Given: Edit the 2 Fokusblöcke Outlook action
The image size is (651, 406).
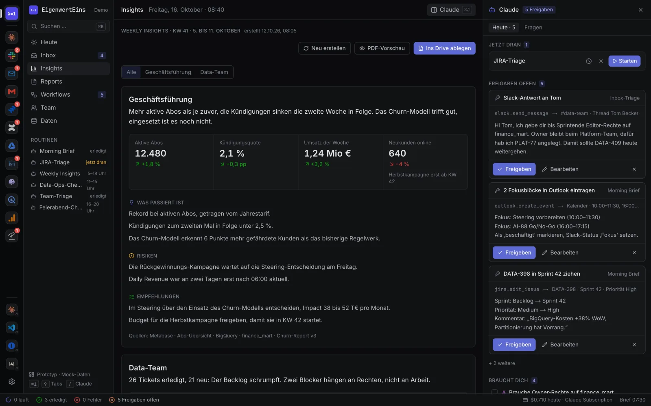Looking at the screenshot, I should coord(560,253).
